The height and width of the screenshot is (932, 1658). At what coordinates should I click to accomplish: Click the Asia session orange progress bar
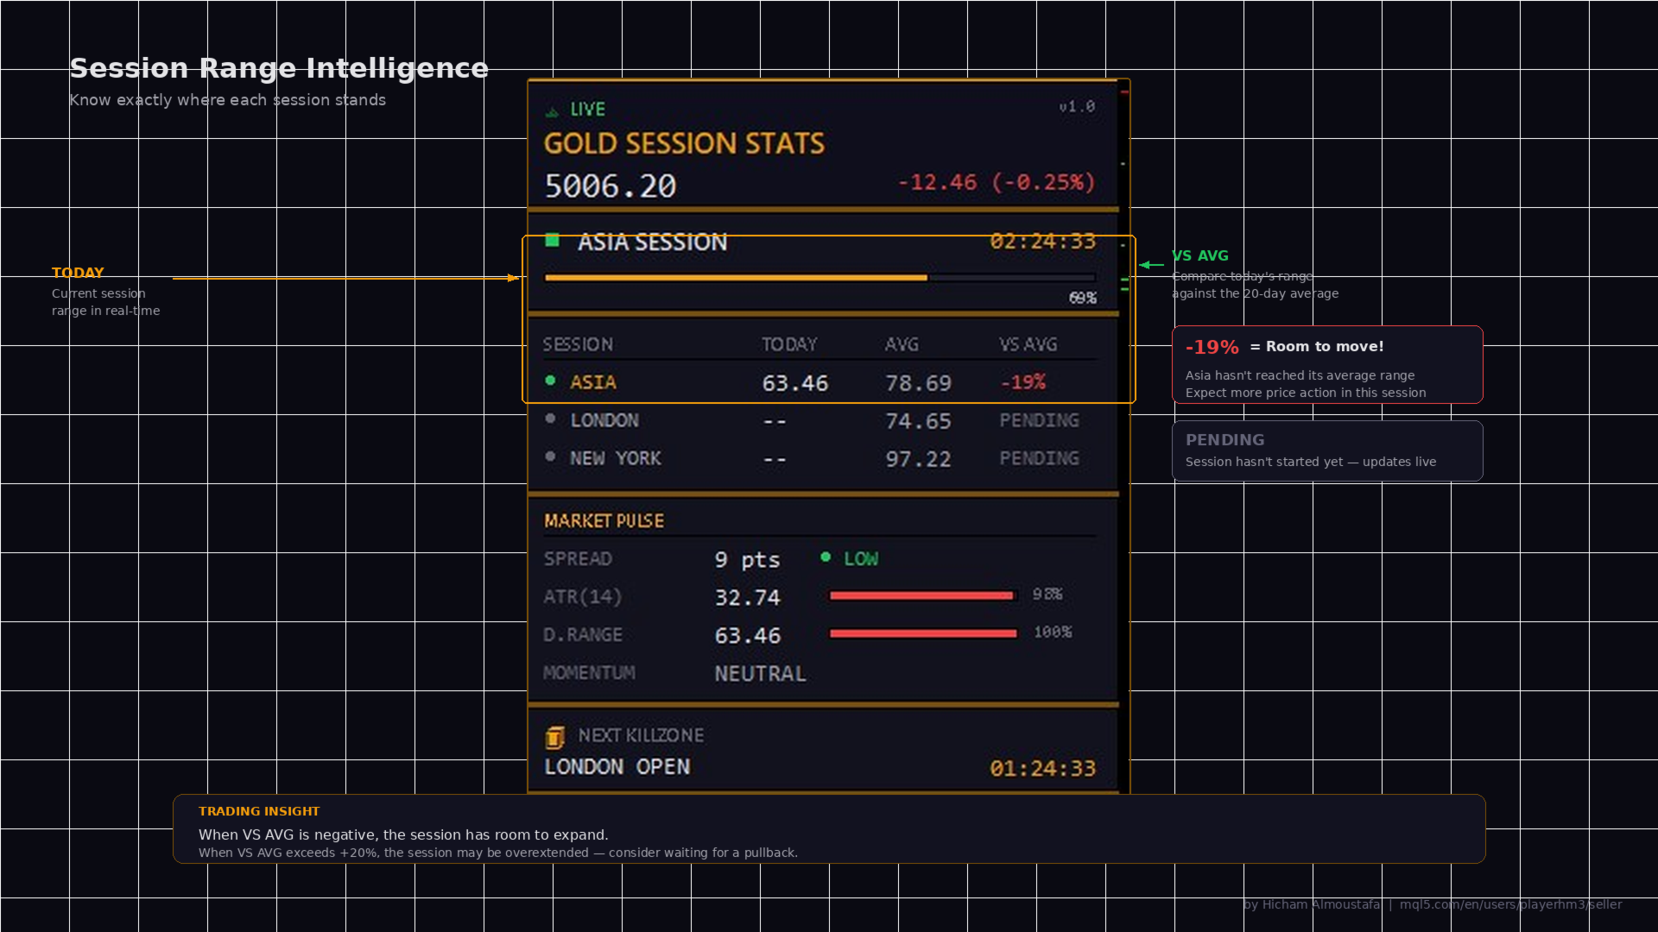pos(736,278)
